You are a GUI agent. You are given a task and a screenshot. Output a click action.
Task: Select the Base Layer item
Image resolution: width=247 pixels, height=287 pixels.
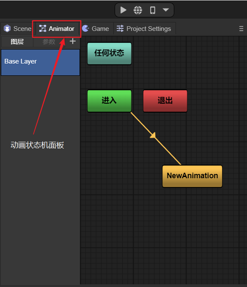click(41, 62)
